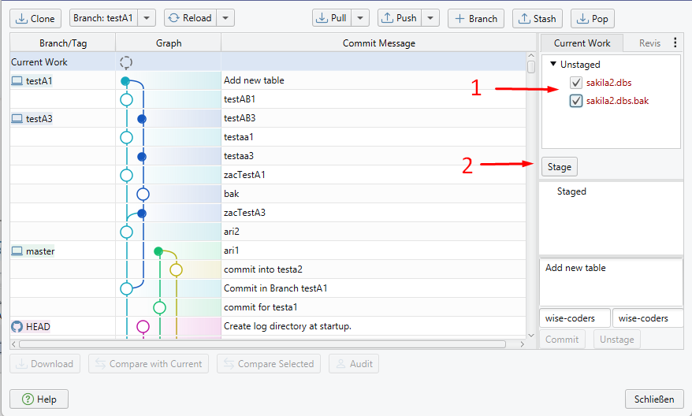Click the sakila2.dbs file name
The height and width of the screenshot is (416, 692).
pyautogui.click(x=608, y=83)
